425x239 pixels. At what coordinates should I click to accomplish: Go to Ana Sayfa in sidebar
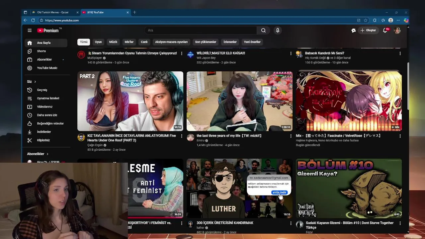(46, 43)
